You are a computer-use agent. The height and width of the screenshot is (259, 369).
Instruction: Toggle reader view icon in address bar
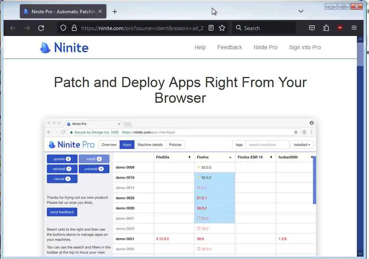pos(211,28)
